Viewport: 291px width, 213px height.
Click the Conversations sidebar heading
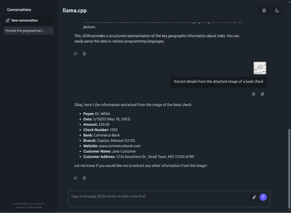pos(19,9)
